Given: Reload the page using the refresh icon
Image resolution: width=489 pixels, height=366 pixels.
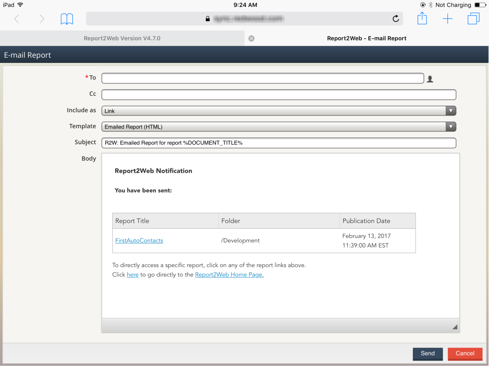Looking at the screenshot, I should point(395,18).
